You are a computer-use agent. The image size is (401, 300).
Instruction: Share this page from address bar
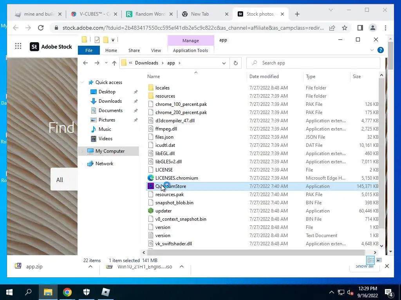(332, 28)
